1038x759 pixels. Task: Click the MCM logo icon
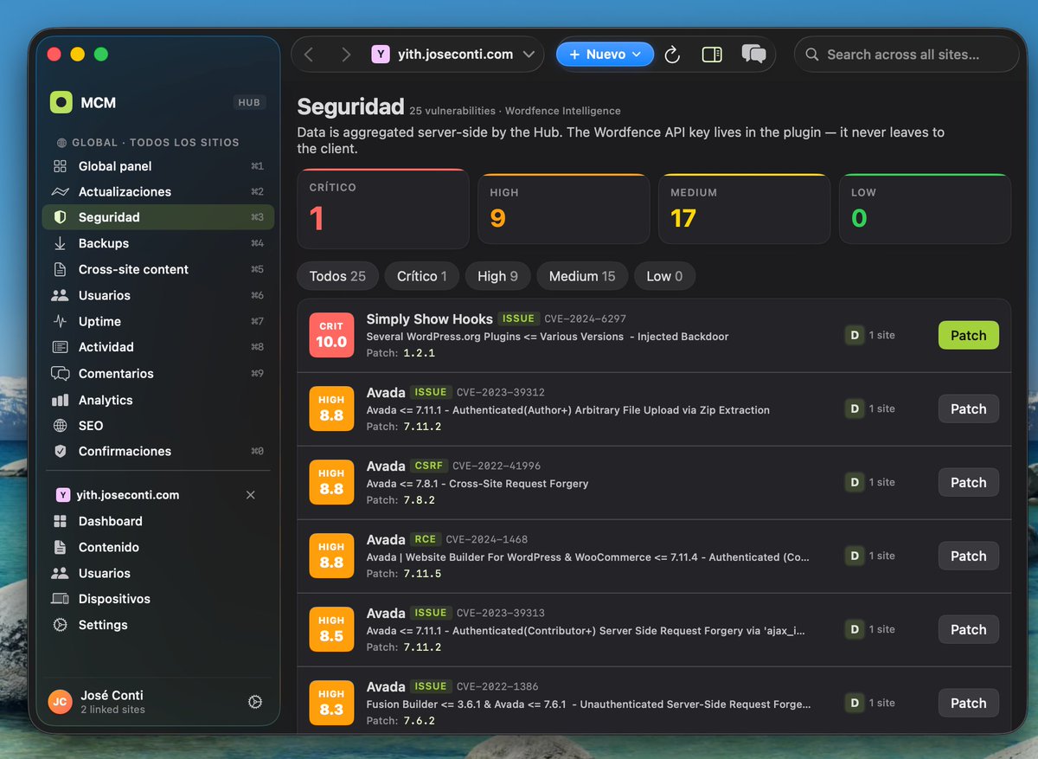61,102
